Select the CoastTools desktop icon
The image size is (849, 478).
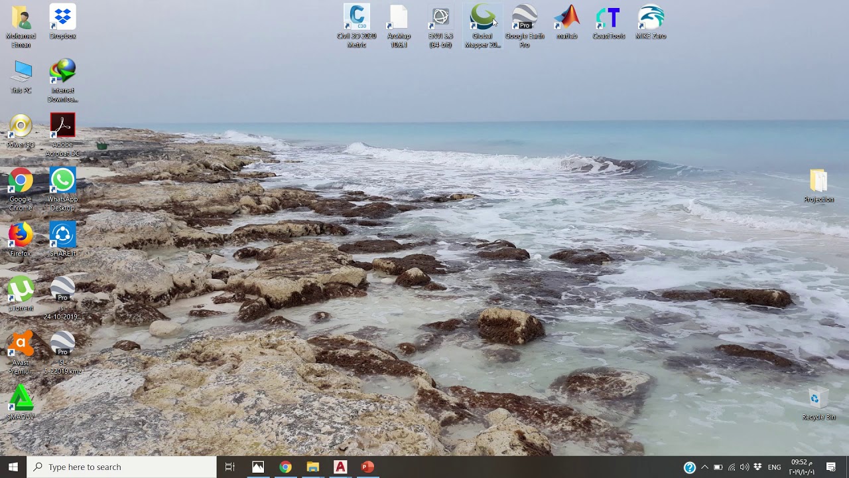click(608, 23)
